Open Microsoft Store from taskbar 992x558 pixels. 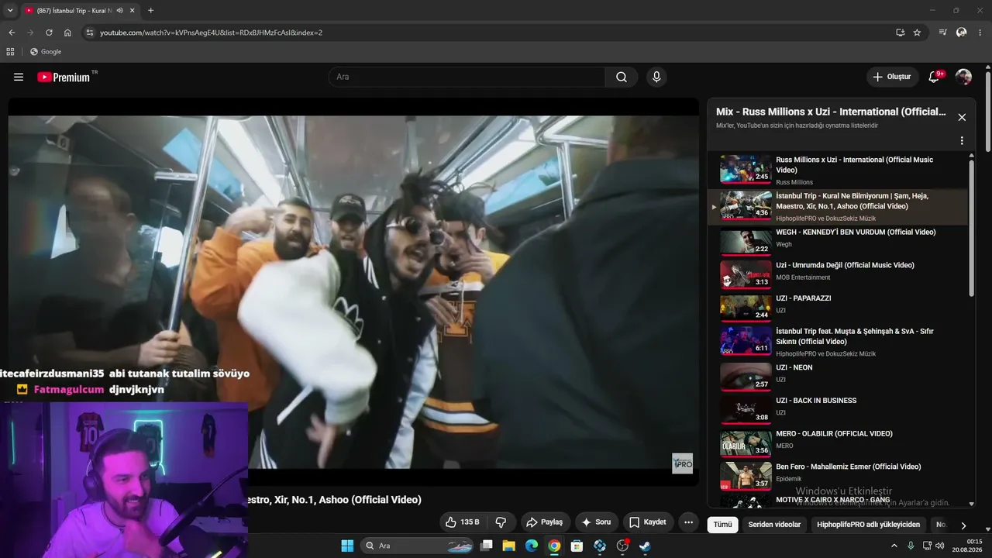coord(577,546)
